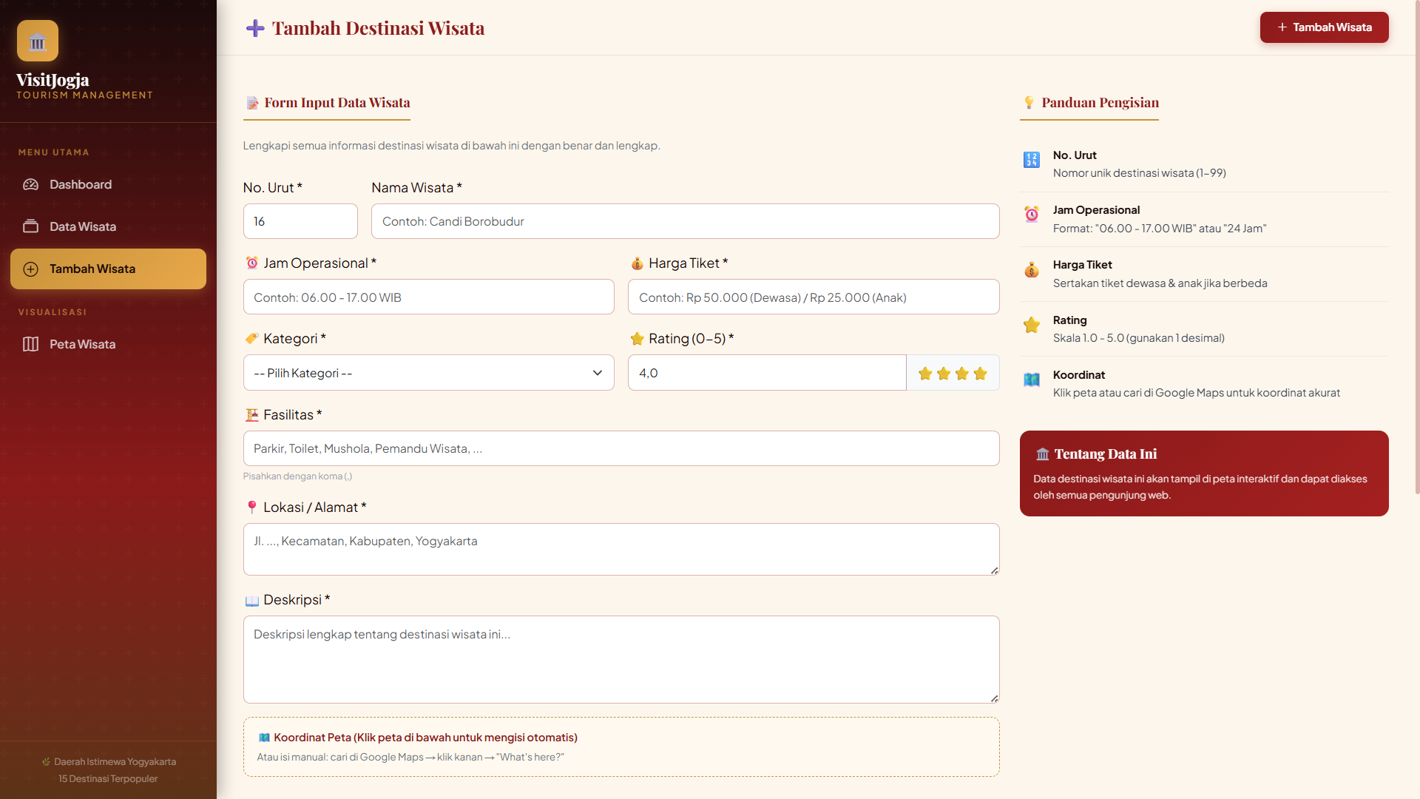Click the Harga Tiket input field
This screenshot has height=799, width=1420.
814,297
